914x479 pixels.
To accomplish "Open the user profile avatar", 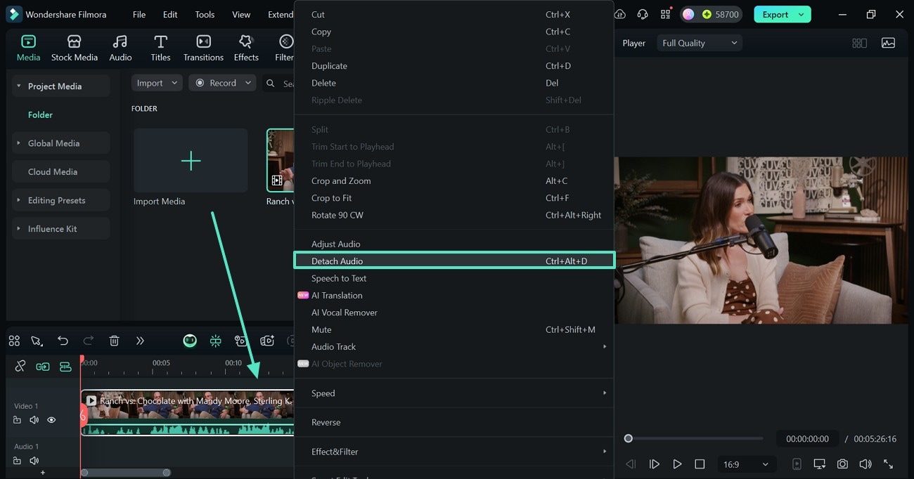I will click(688, 14).
